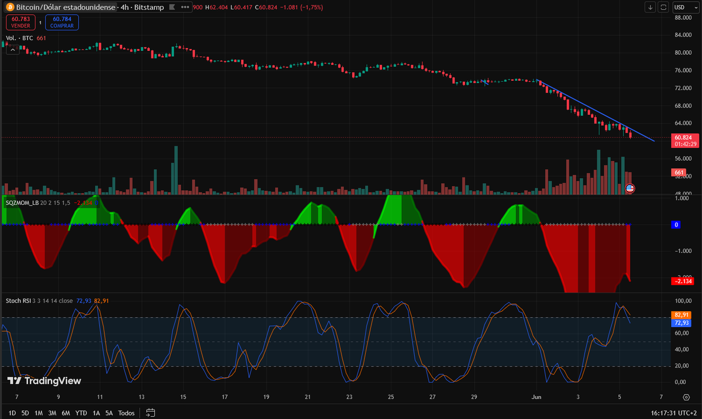
Task: Click the Bitcoin symbol logo icon
Action: coord(10,7)
